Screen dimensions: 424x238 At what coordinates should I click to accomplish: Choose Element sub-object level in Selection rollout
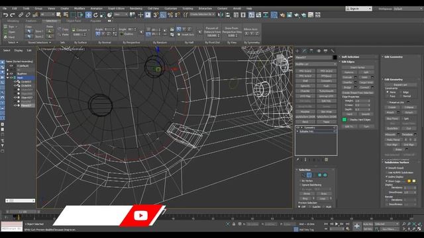point(325,175)
